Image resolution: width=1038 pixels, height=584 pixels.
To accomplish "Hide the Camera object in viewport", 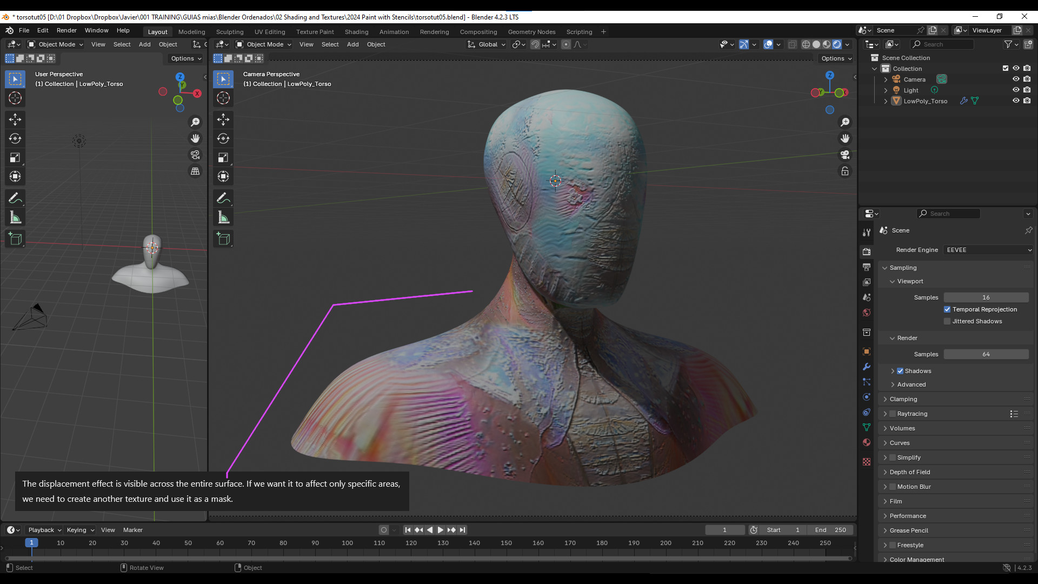I will [x=1016, y=79].
